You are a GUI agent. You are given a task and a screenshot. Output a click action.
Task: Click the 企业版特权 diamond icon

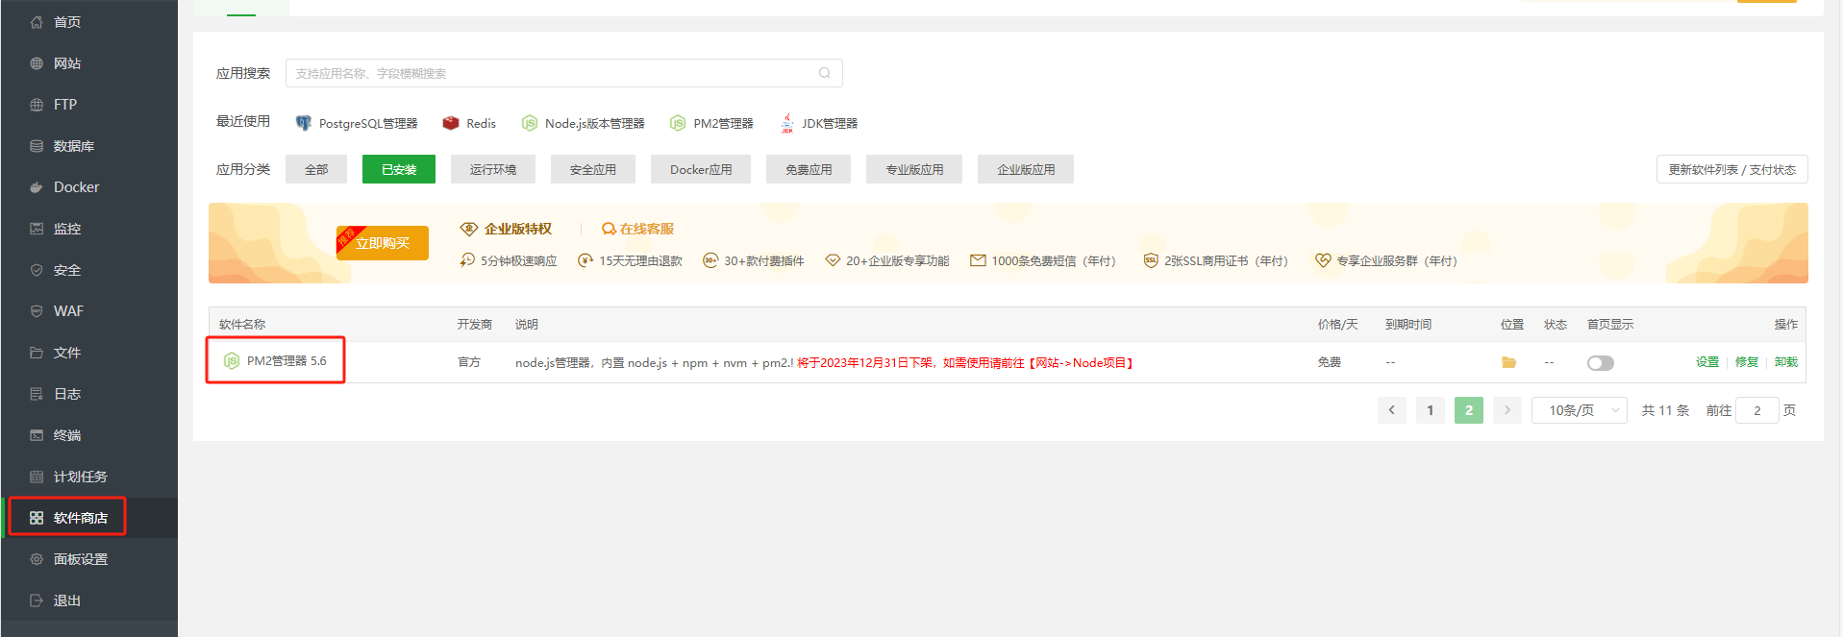[469, 229]
